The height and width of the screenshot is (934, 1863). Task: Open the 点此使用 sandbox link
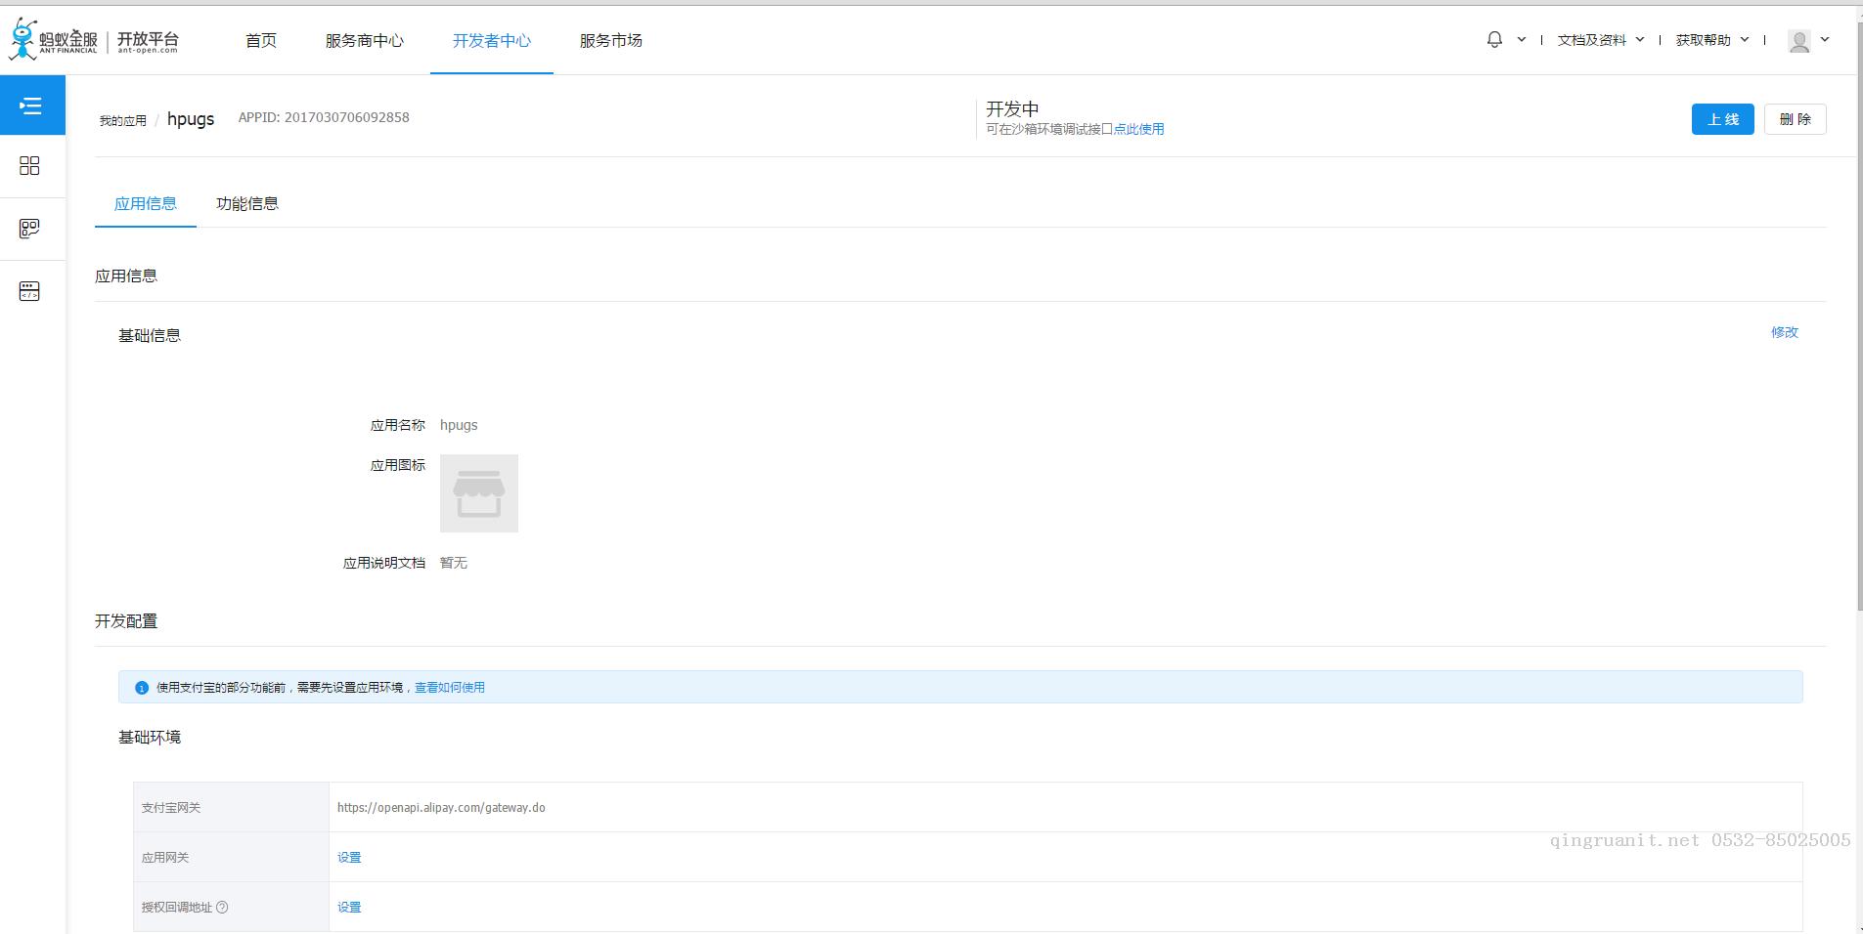click(1139, 129)
